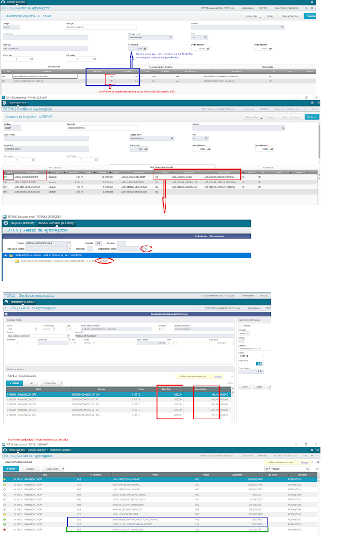
Task: Click status circle of AGROALGODAO-CAROCO movement row
Action: point(5,509)
